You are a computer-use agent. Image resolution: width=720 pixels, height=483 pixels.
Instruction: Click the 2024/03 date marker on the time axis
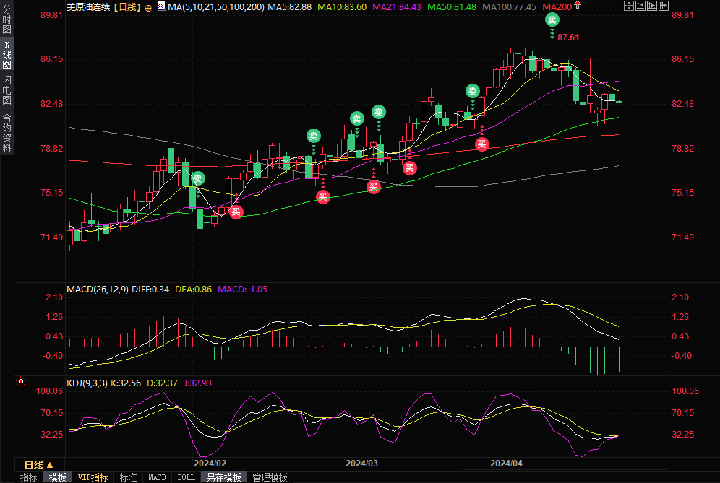pyautogui.click(x=361, y=463)
